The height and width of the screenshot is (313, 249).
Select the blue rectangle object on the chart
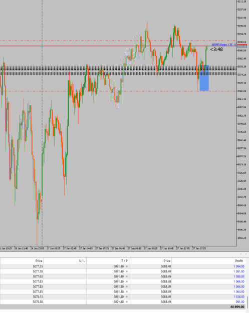point(204,78)
